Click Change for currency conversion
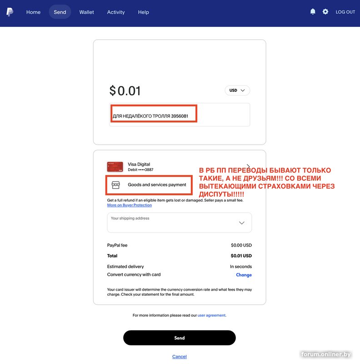 244,275
